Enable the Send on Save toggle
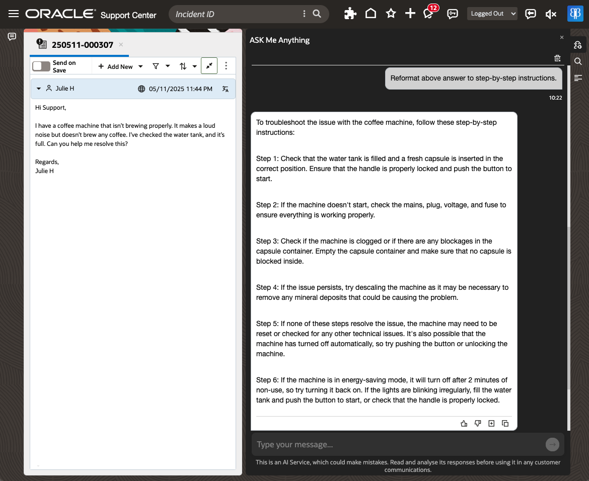The width and height of the screenshot is (589, 481). click(41, 65)
